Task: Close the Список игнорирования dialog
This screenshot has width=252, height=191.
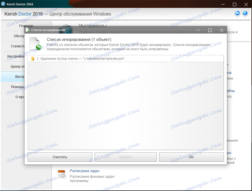Action: [222, 30]
